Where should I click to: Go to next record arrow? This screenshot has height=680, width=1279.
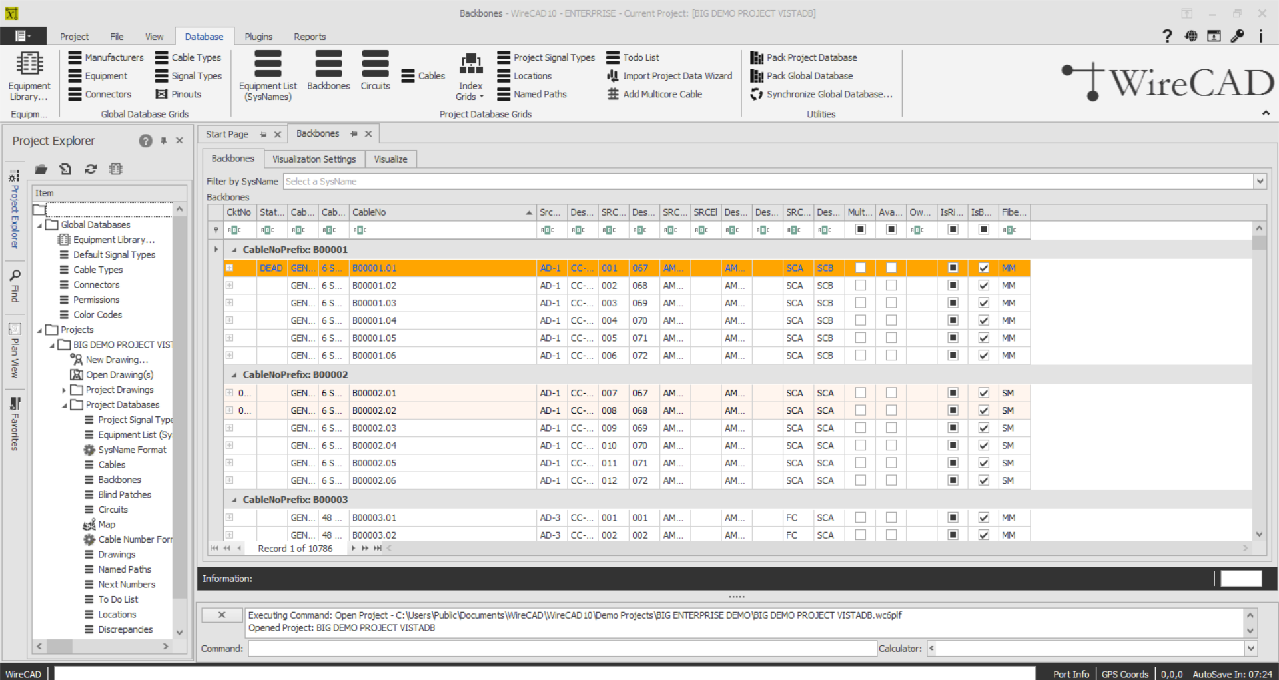(353, 548)
